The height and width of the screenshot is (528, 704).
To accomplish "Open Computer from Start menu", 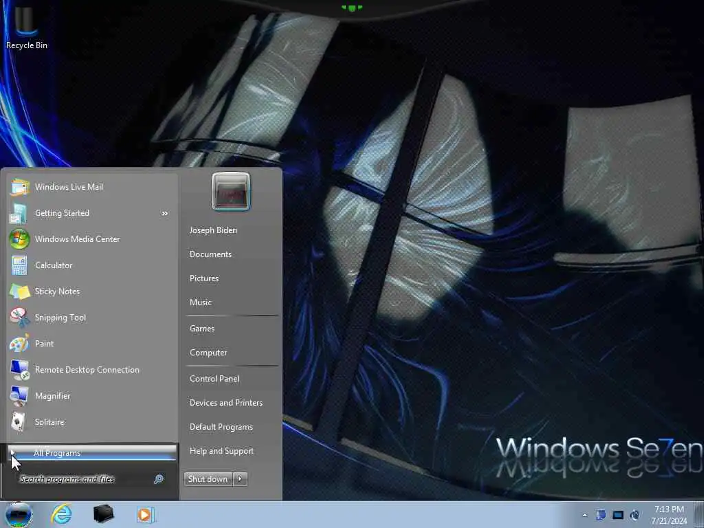I will pyautogui.click(x=208, y=353).
